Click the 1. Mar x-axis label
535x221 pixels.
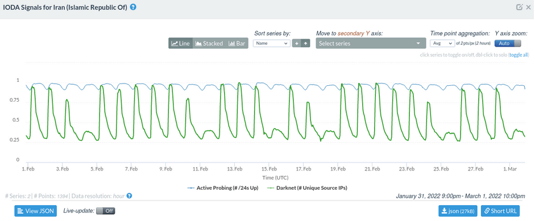click(x=511, y=169)
